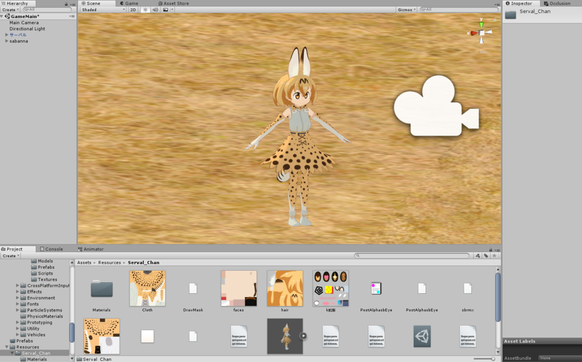Screen dimensions: 582x362
Task: Open the Shaded draw mode dropdown
Action: [103, 10]
